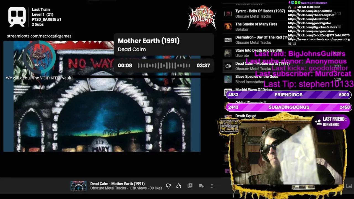Viewport: 354px width, 199px height.
Task: Click Last raid: BigJohnsGuitars label
Action: point(300,54)
